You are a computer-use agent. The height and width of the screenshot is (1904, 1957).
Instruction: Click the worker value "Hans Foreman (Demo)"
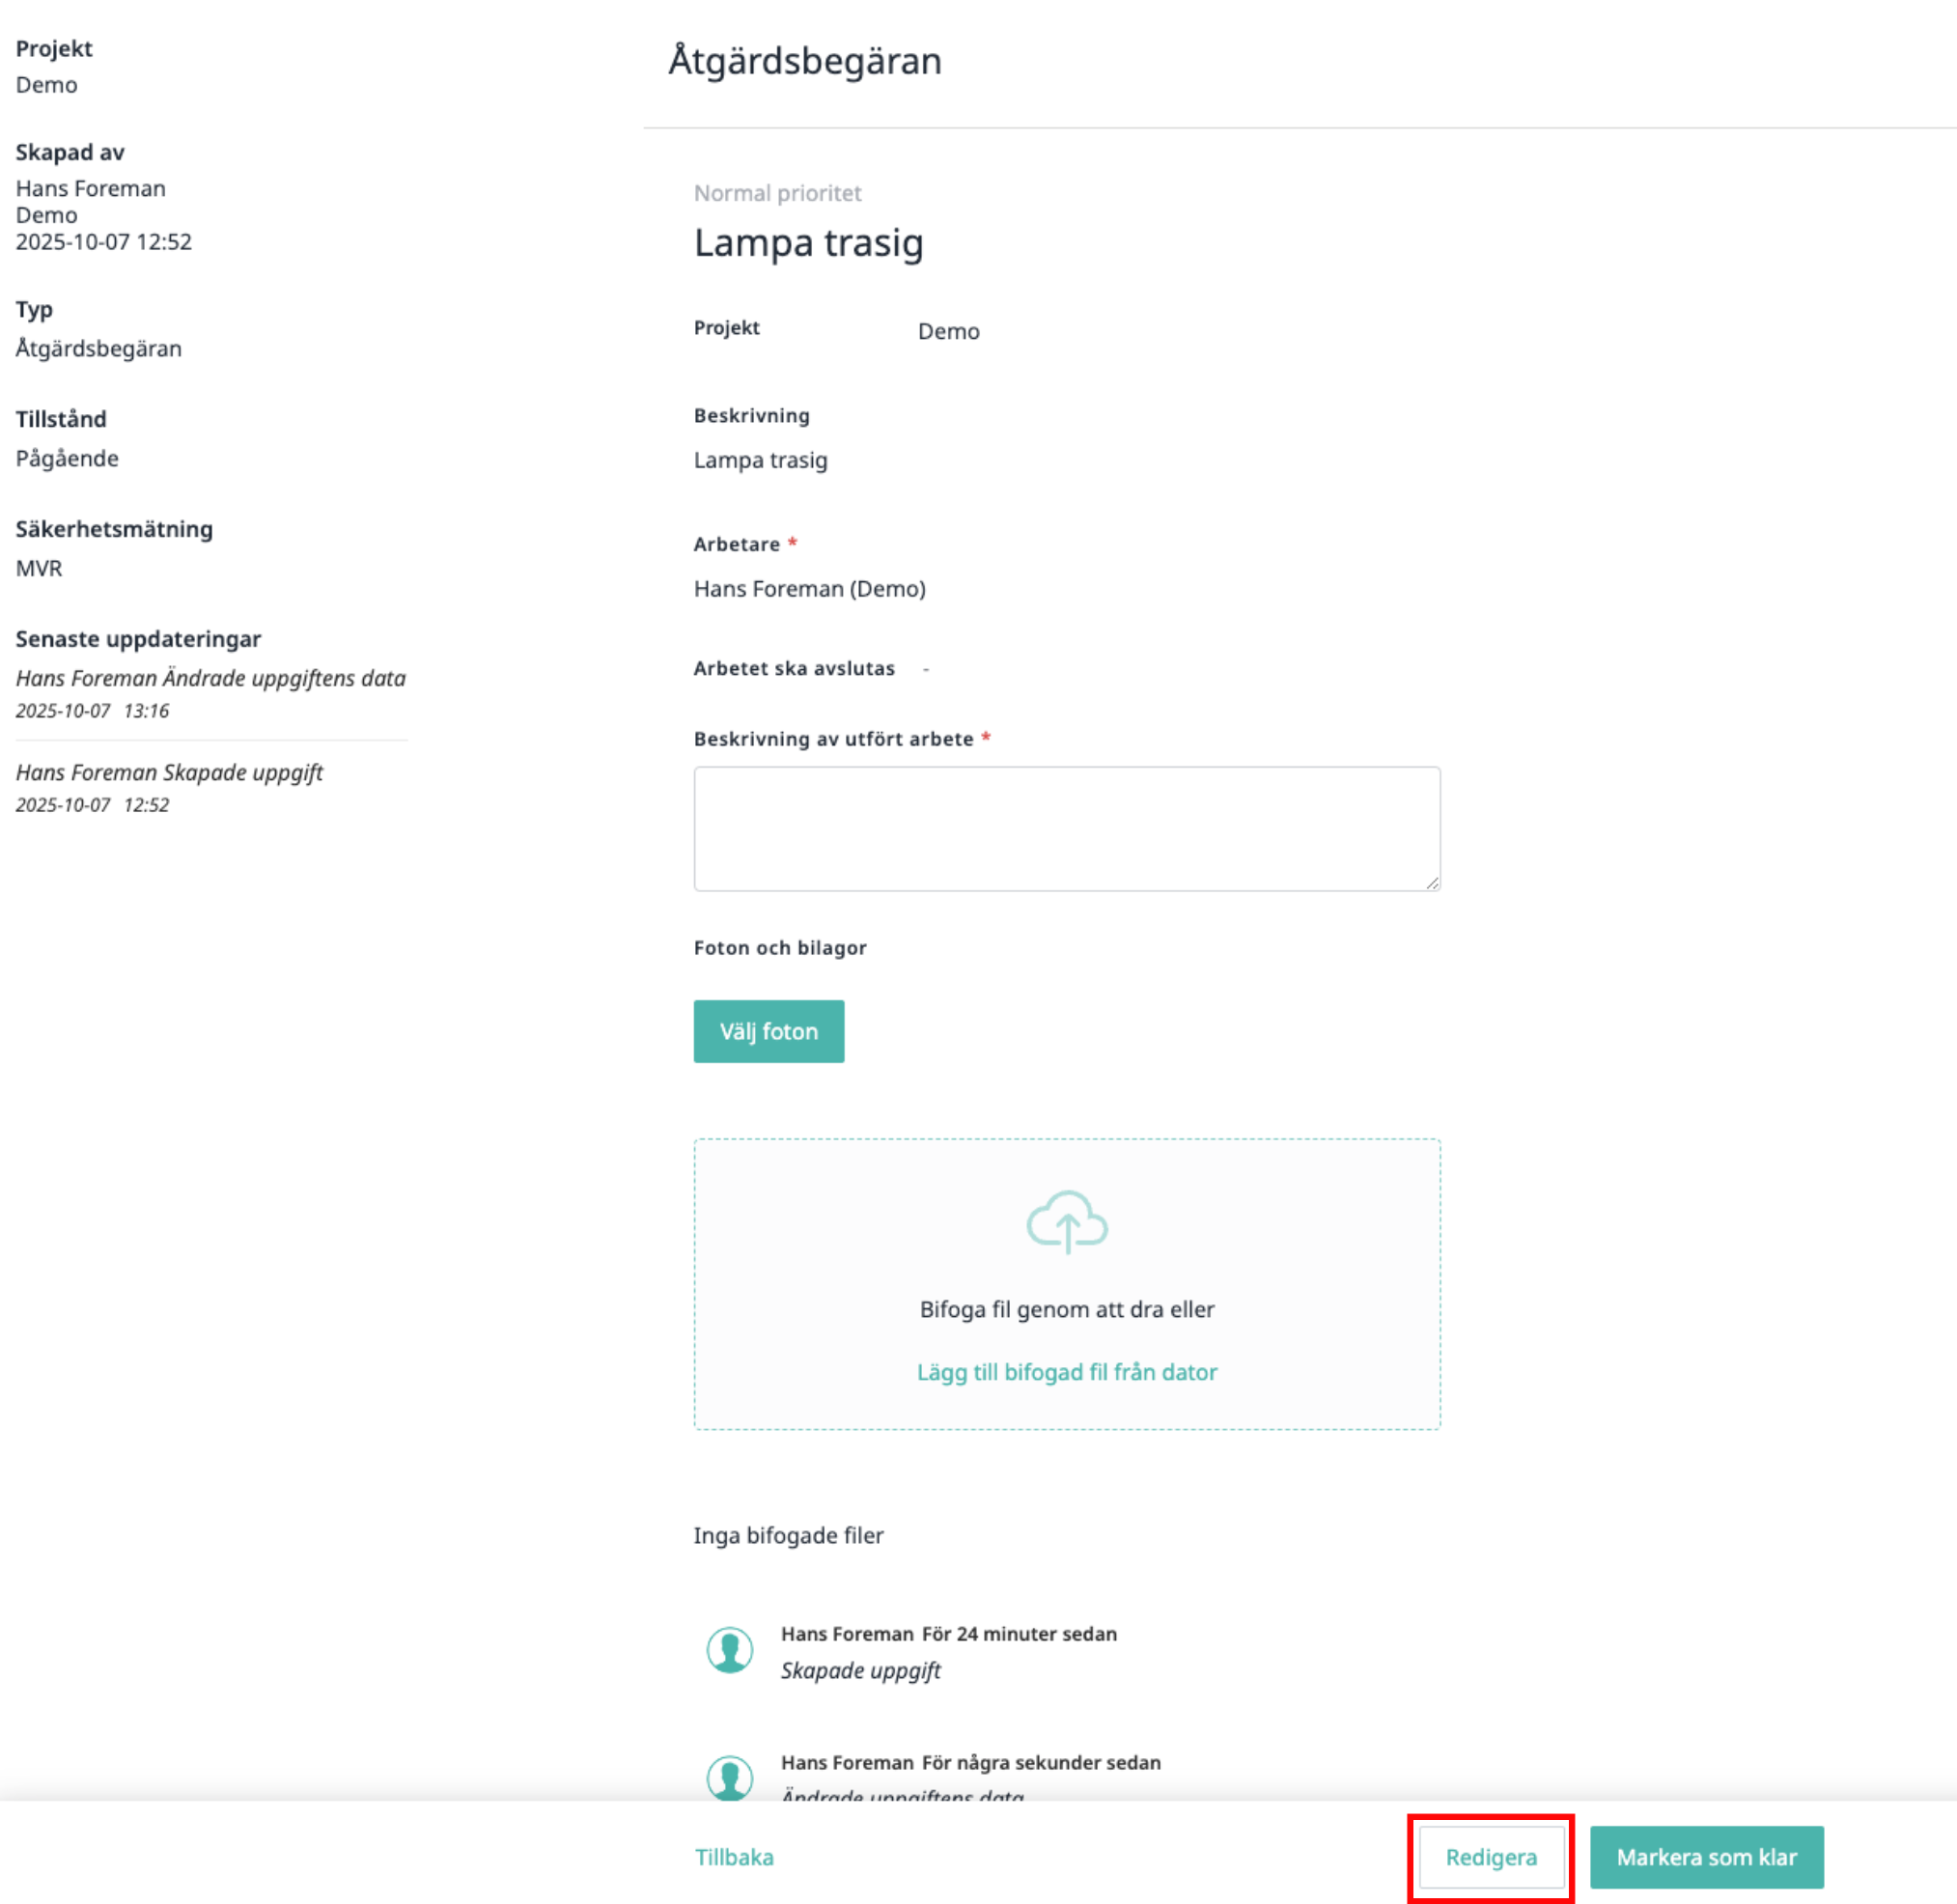pos(809,589)
